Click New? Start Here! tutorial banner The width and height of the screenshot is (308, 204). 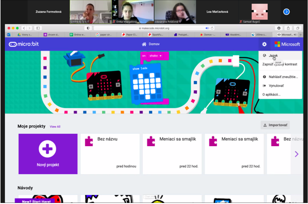click(36, 201)
